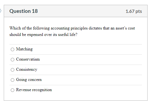Click the words asset's cost in the prompt
Image resolution: width=150 pixels, height=101 pixels.
pyautogui.click(x=125, y=28)
